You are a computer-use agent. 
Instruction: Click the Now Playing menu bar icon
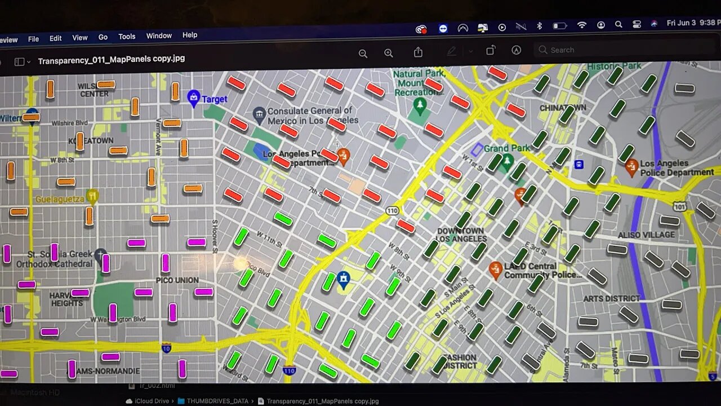(x=502, y=27)
